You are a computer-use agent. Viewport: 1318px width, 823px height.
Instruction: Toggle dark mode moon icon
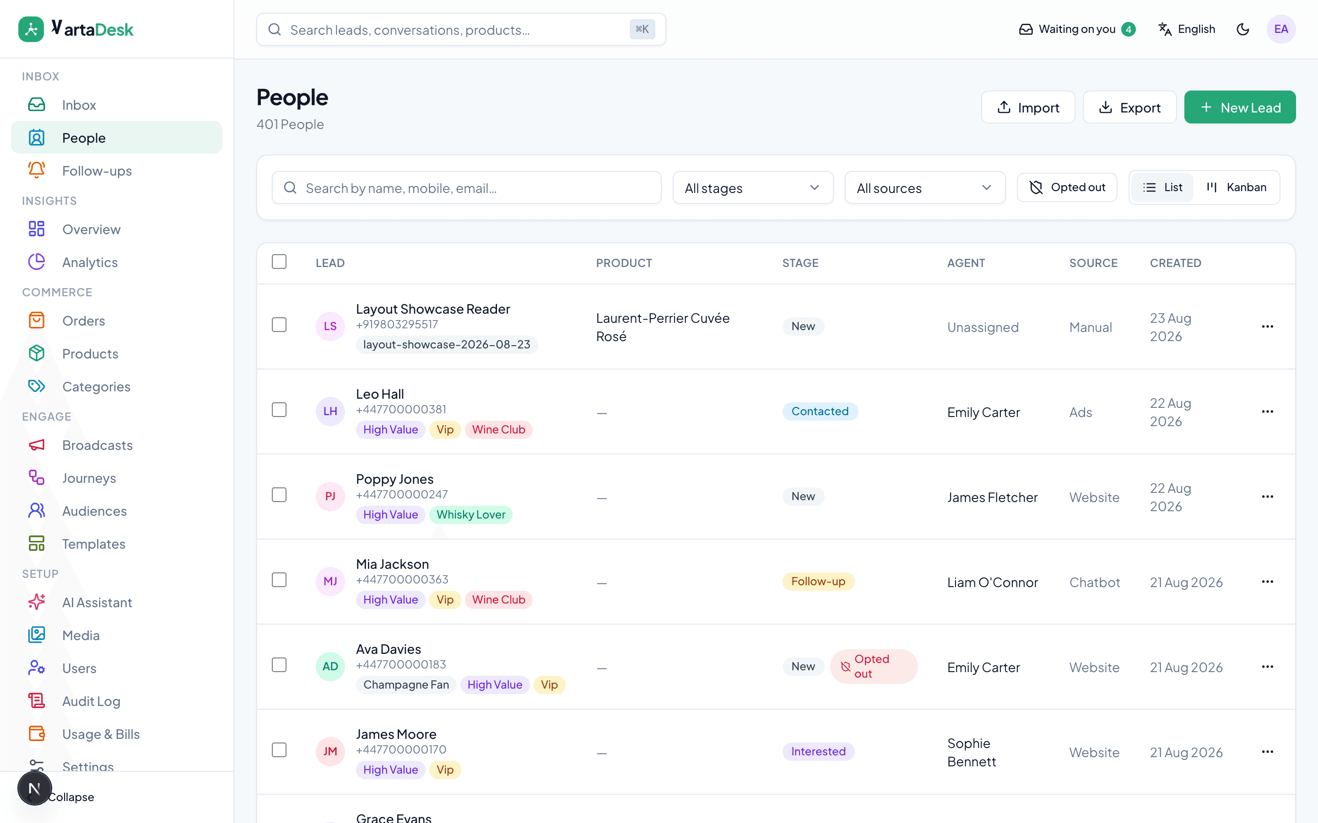click(1243, 29)
